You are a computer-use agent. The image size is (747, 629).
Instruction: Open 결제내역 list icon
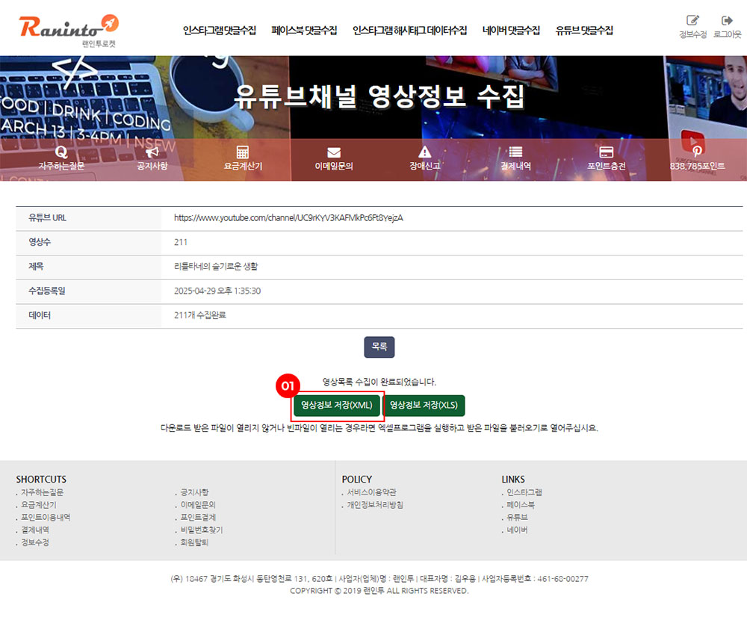pyautogui.click(x=515, y=152)
